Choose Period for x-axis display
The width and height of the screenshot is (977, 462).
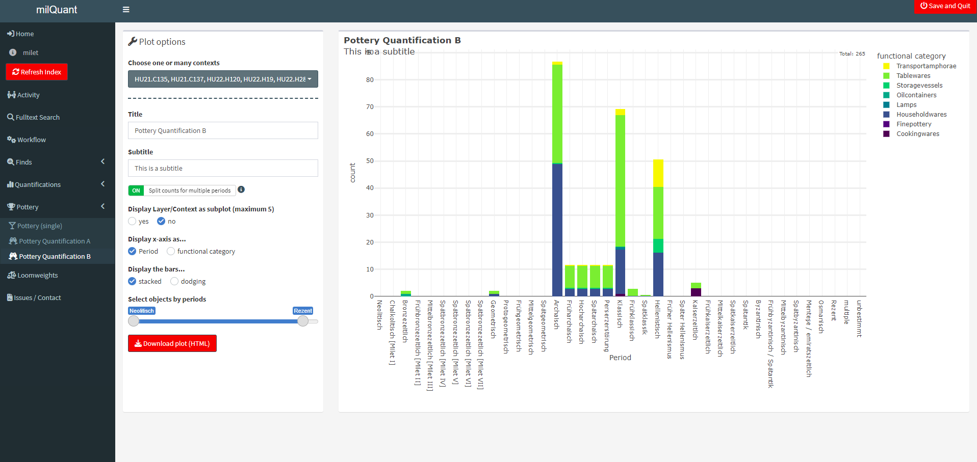coord(132,251)
